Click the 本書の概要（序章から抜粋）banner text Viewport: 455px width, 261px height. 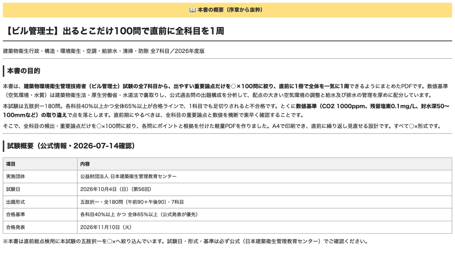tap(230, 10)
